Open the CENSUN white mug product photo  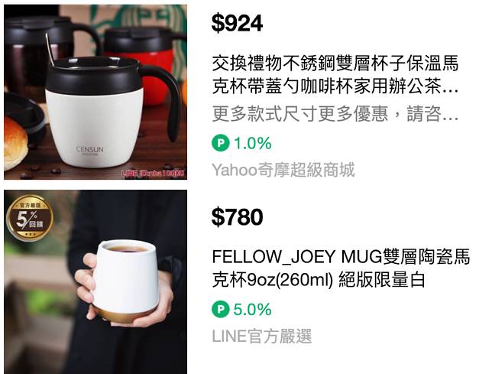[95, 92]
